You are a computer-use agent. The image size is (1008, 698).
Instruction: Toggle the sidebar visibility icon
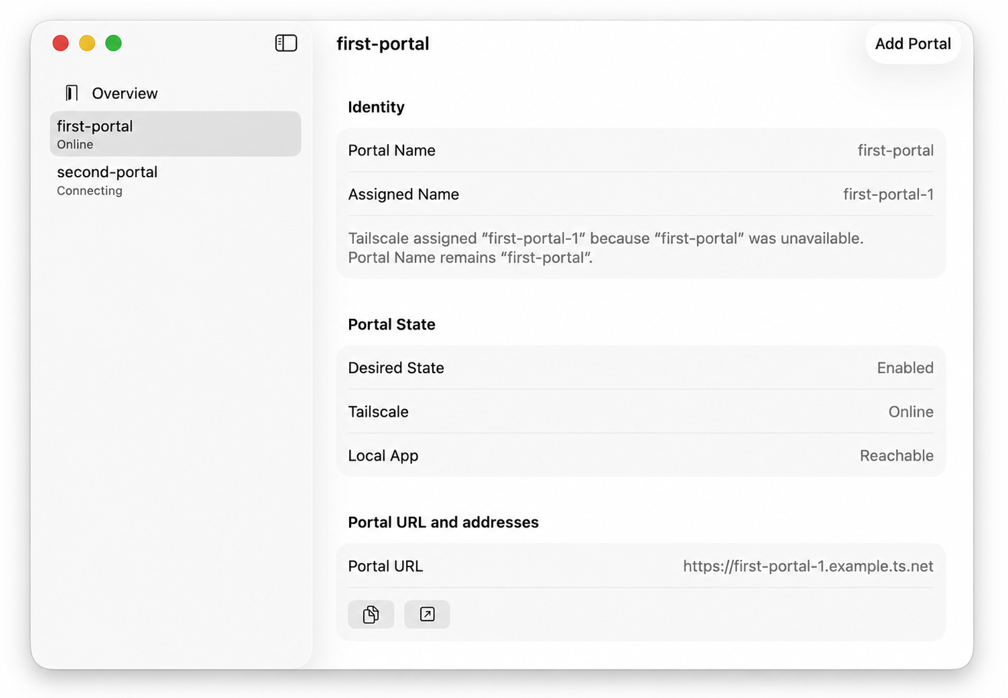pos(286,43)
